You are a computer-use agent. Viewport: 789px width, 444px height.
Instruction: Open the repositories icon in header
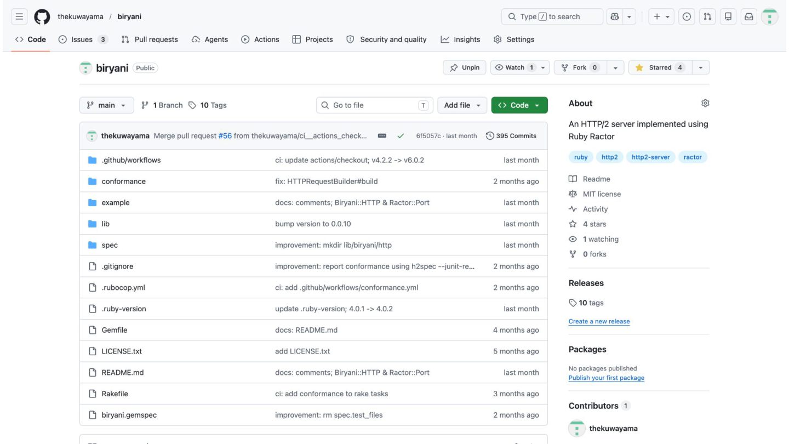(728, 16)
